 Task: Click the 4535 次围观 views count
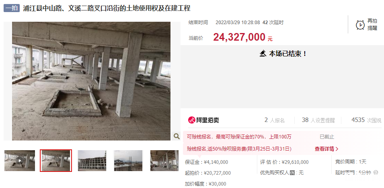click(366, 120)
